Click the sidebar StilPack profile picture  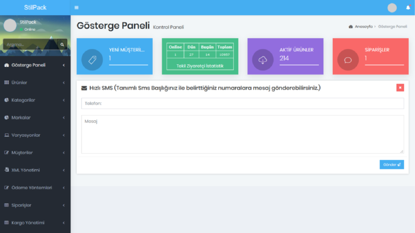[x=10, y=26]
